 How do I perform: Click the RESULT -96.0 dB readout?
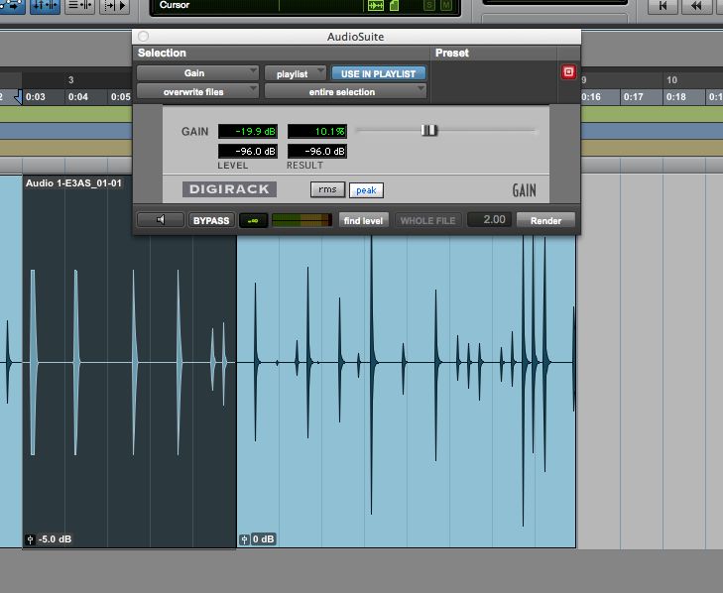coord(317,152)
